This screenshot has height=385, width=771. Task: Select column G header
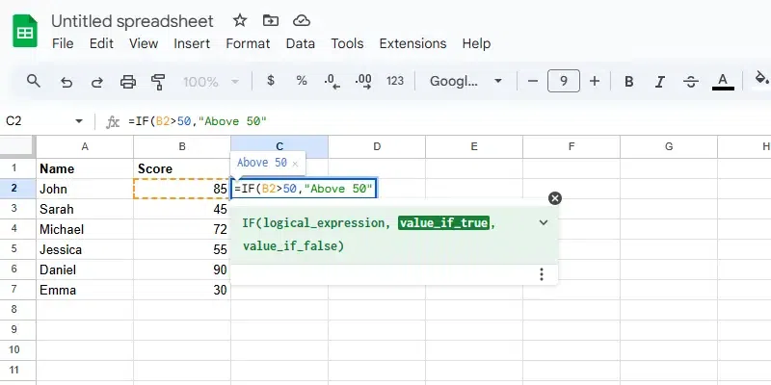669,146
